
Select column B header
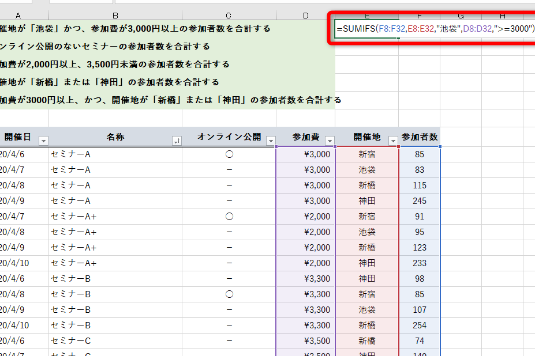click(115, 15)
